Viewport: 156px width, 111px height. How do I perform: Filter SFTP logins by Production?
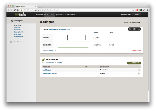coord(50,63)
